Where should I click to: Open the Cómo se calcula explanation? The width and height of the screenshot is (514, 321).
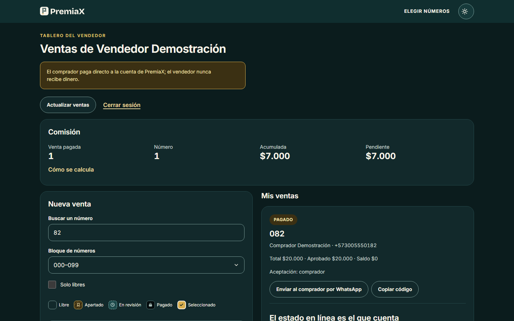[71, 169]
